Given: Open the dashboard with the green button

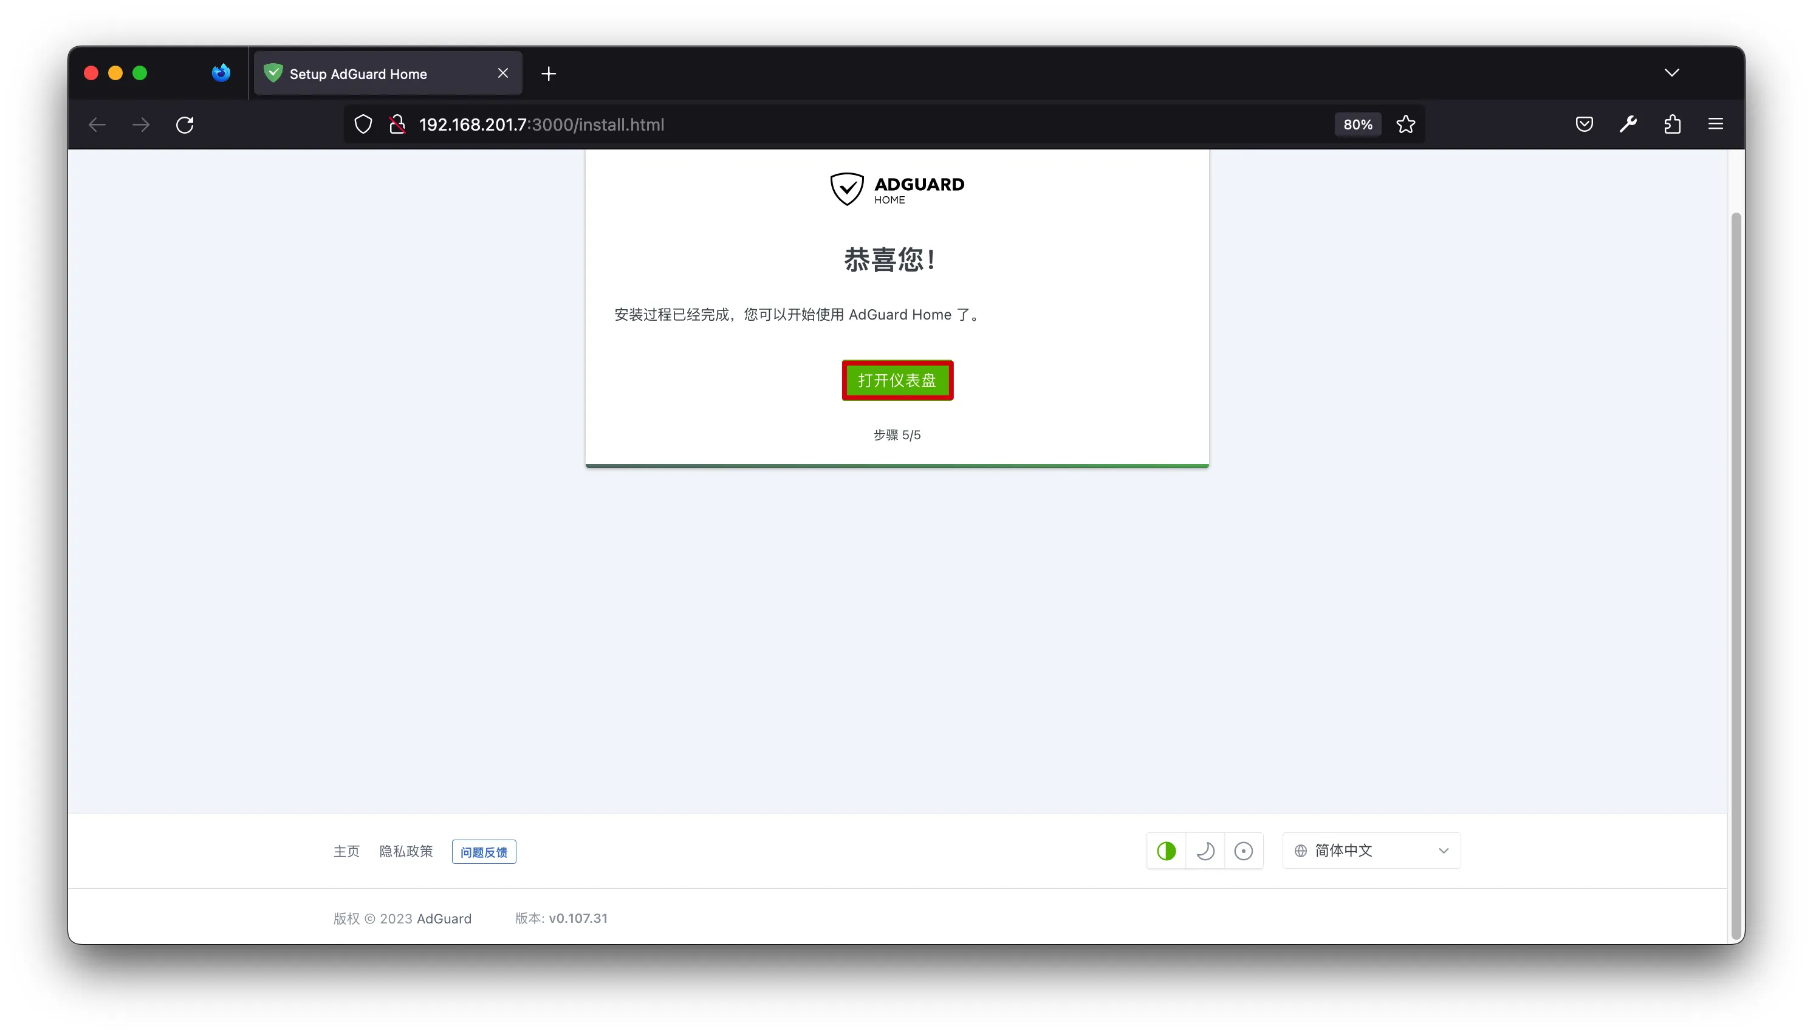Looking at the screenshot, I should (x=897, y=380).
